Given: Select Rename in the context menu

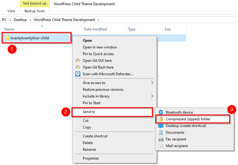Looking at the screenshot, I should point(89,149).
